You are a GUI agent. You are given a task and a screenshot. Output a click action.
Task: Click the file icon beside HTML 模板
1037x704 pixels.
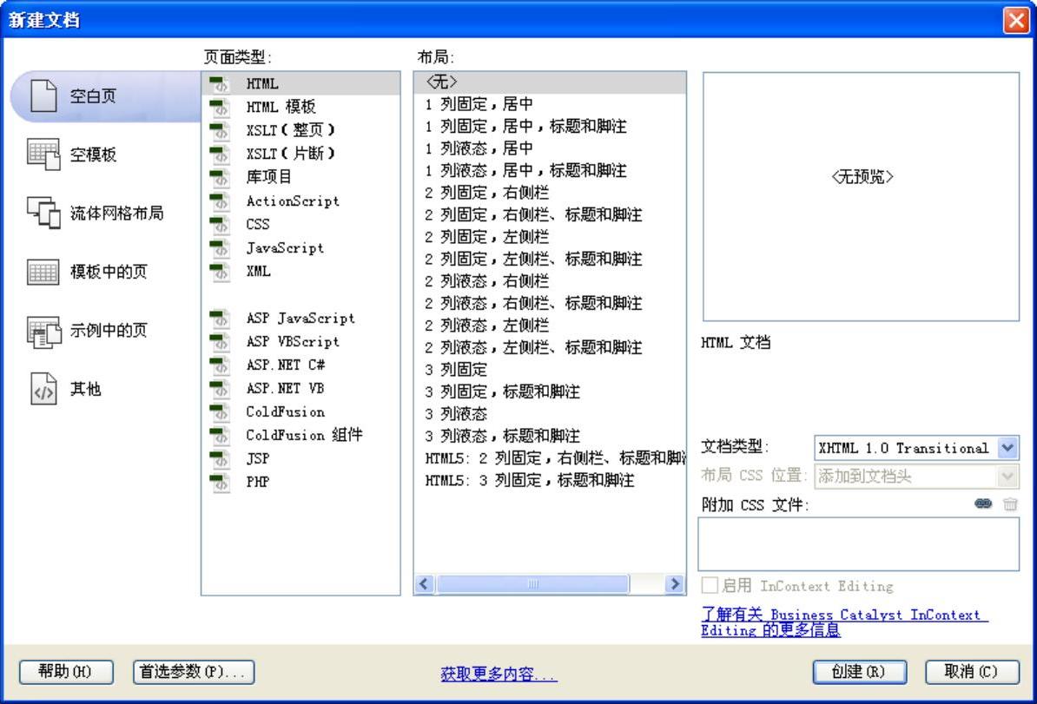point(220,107)
